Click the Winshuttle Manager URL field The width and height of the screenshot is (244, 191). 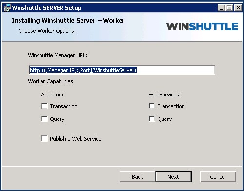coord(122,70)
